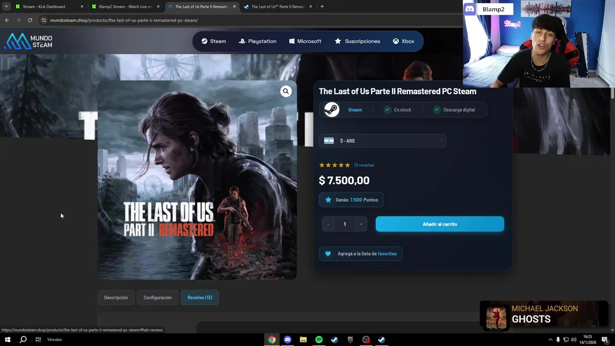The image size is (615, 346).
Task: Click the magnifier zoom icon on the product image
Action: (286, 91)
